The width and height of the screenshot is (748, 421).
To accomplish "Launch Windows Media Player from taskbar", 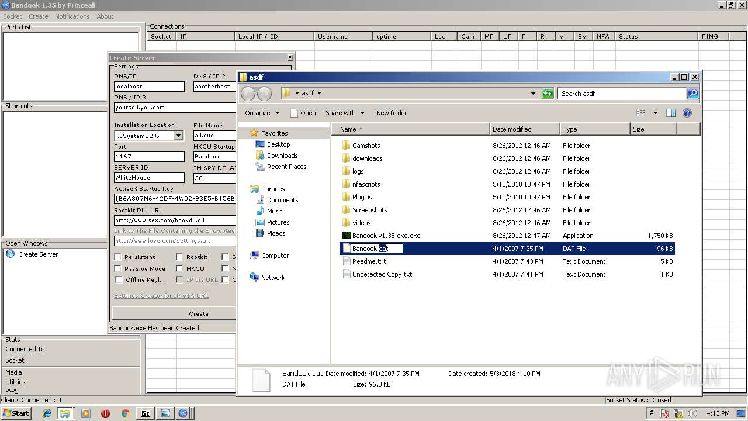I will point(86,413).
